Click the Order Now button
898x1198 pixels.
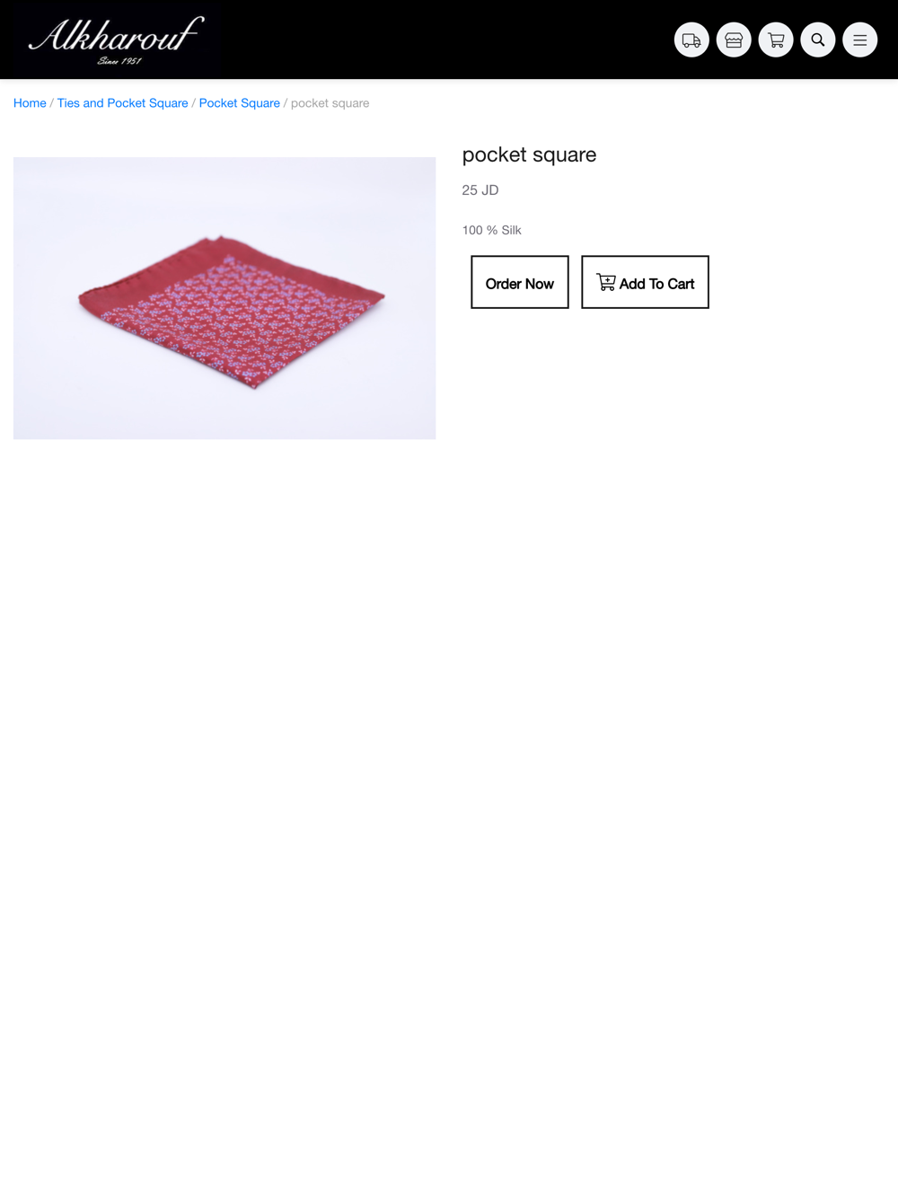(x=520, y=282)
